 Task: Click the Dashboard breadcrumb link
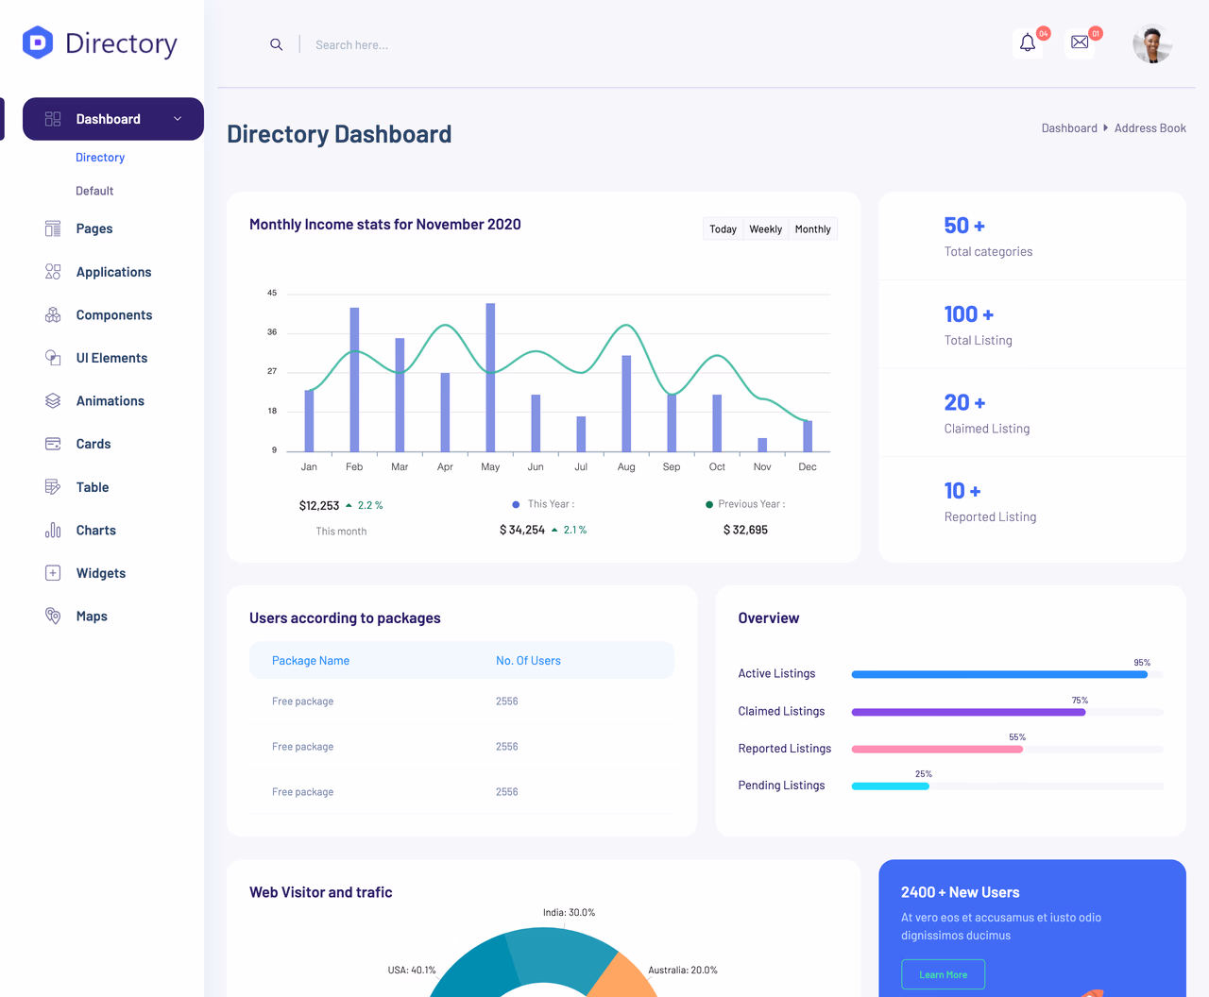(1069, 127)
